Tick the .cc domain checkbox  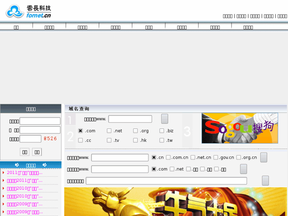(x=80, y=140)
